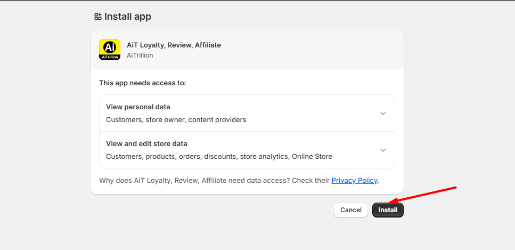Click the yellow AiTrillion app logo
Viewport: 515px width, 250px height.
coord(110,50)
